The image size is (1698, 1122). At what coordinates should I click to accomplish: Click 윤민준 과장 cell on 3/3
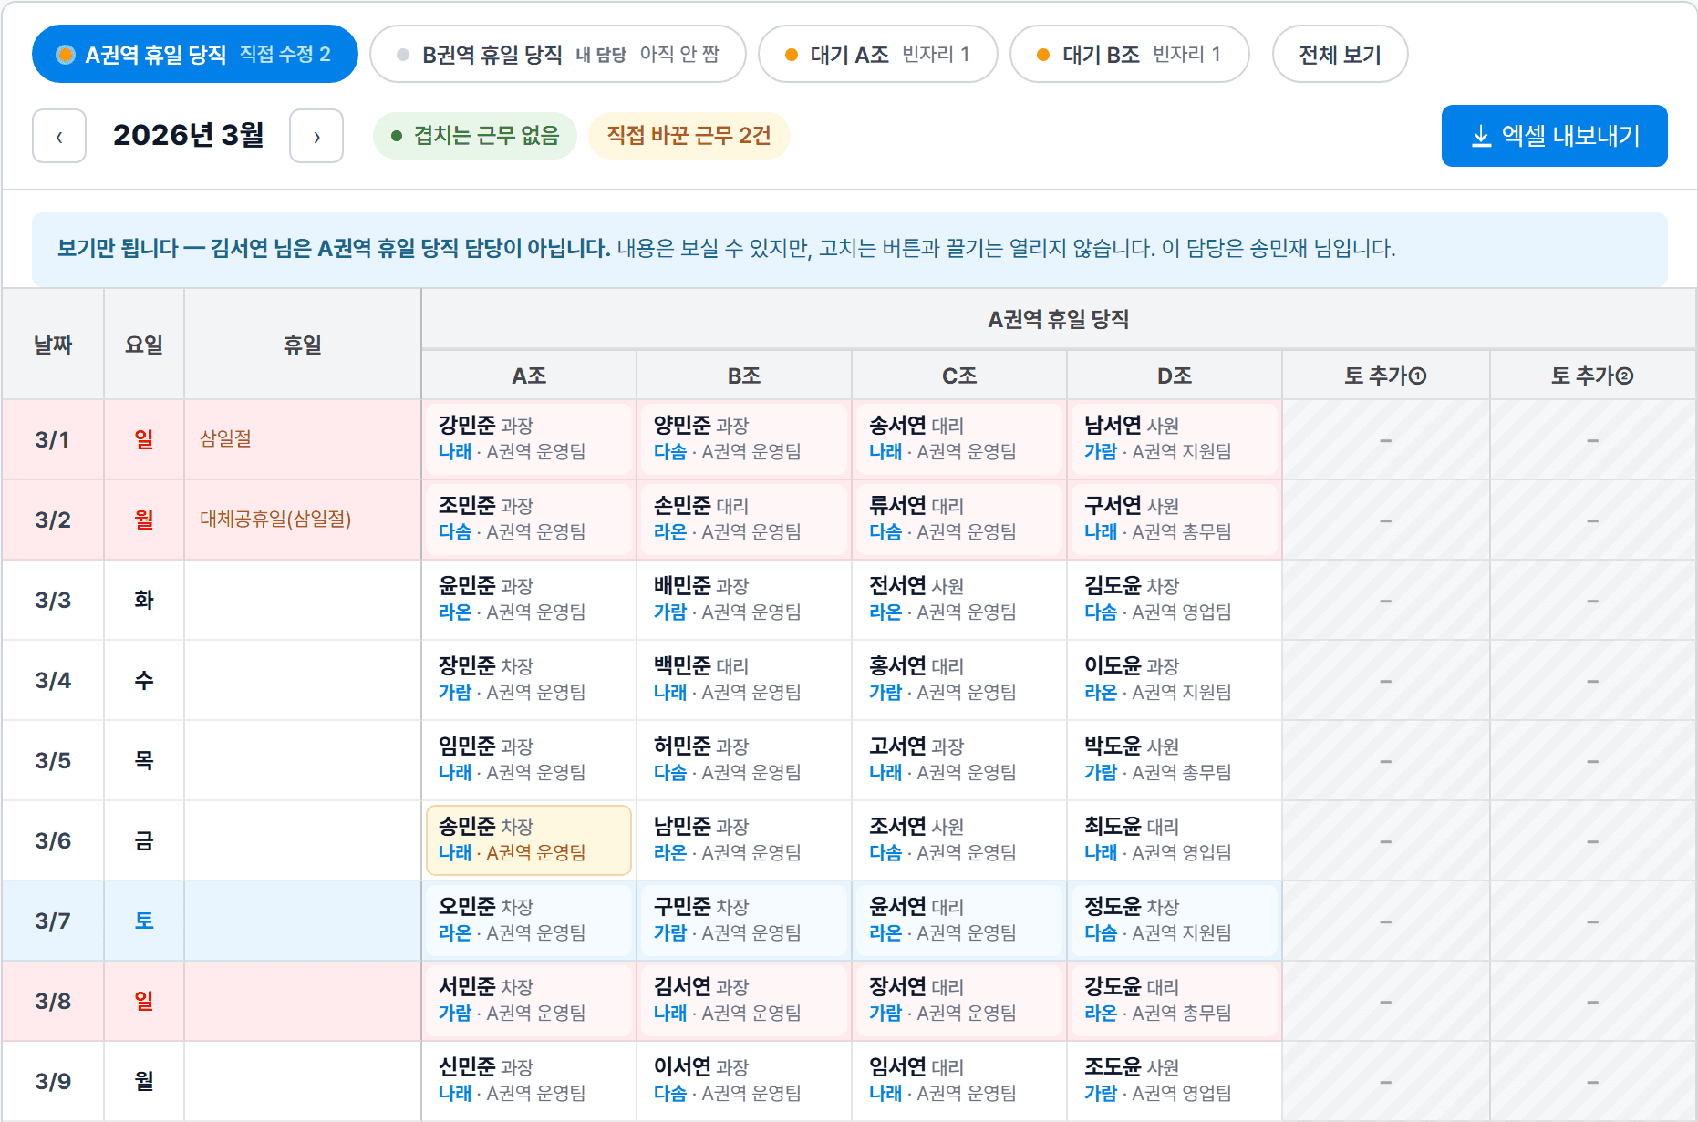click(529, 599)
